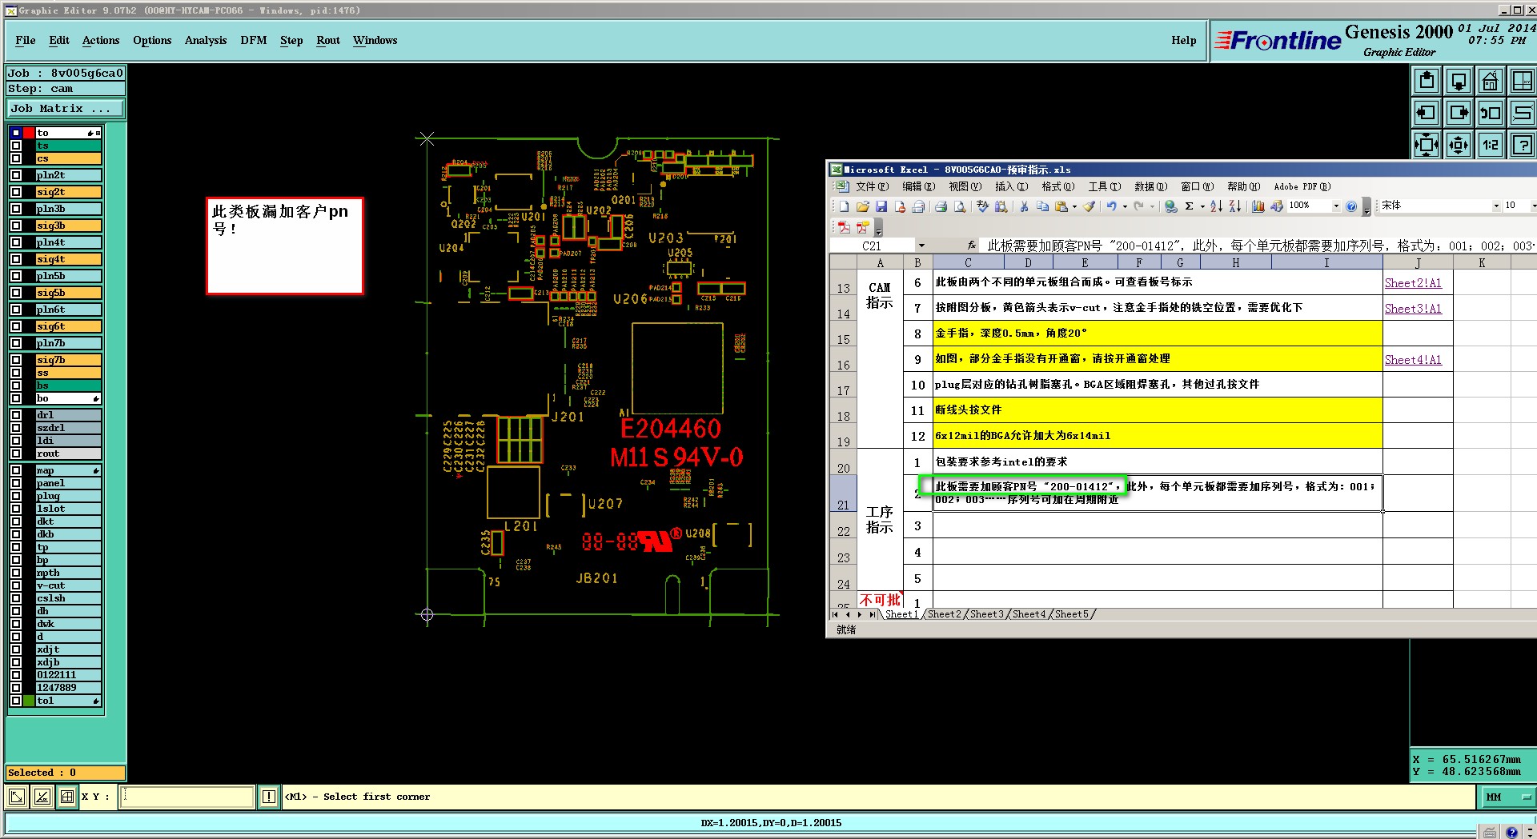
Task: Click Excel's Format Painter brush icon
Action: (x=1090, y=206)
